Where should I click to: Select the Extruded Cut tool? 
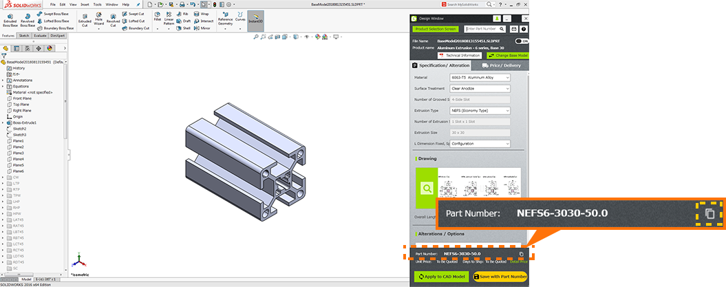click(x=85, y=20)
